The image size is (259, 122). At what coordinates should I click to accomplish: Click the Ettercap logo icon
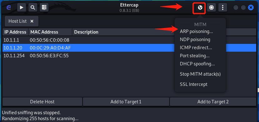coord(9,7)
